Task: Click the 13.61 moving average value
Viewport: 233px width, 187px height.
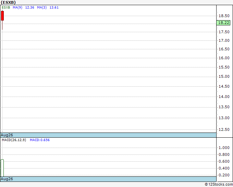Action: [54, 8]
